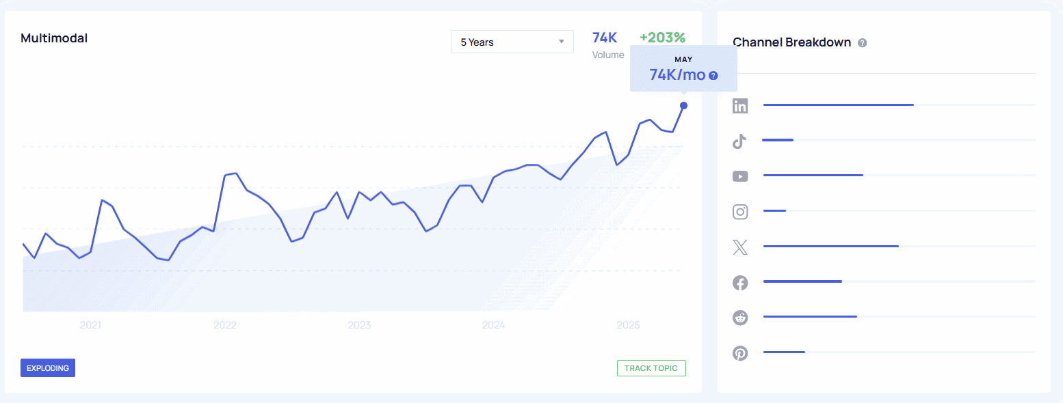The height and width of the screenshot is (403, 1063).
Task: Click the LinkedIn engagement bar
Action: tap(838, 105)
